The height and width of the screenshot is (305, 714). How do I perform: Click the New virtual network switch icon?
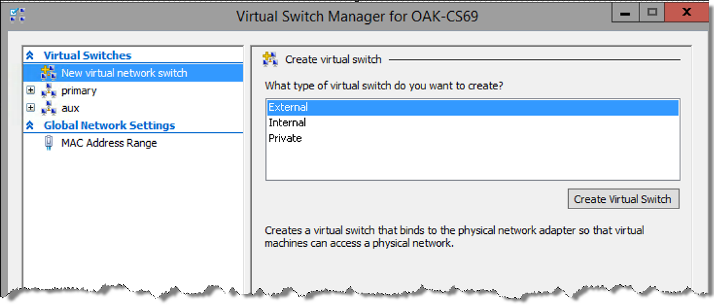click(48, 73)
